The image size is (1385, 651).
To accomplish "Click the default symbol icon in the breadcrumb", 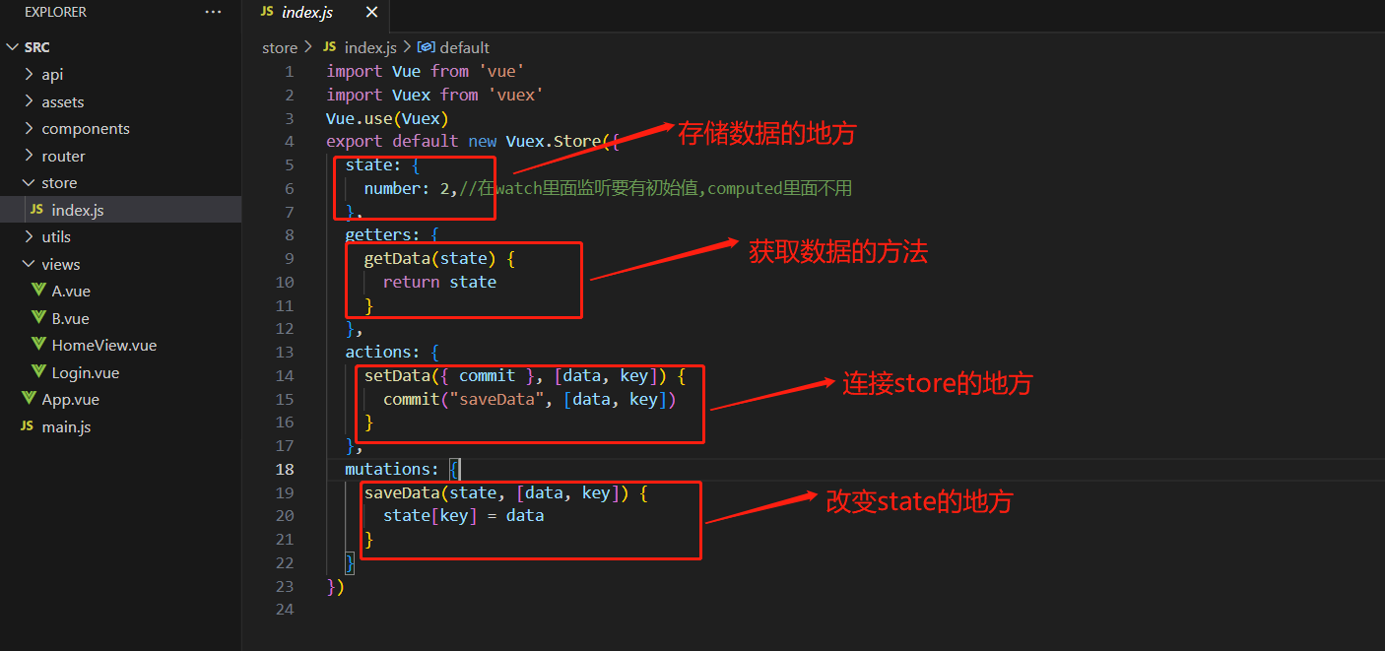I will coord(426,46).
